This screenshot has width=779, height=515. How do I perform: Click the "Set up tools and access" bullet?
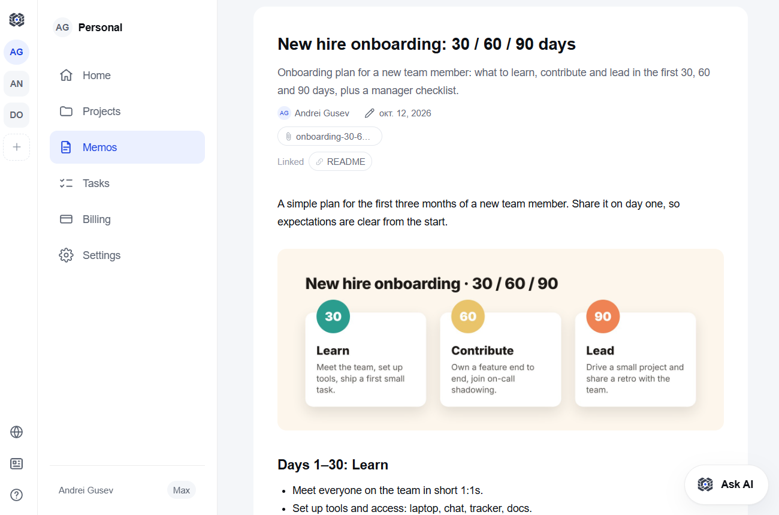pyautogui.click(x=412, y=508)
